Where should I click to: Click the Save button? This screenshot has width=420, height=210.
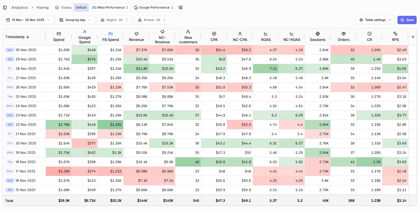pos(407,20)
